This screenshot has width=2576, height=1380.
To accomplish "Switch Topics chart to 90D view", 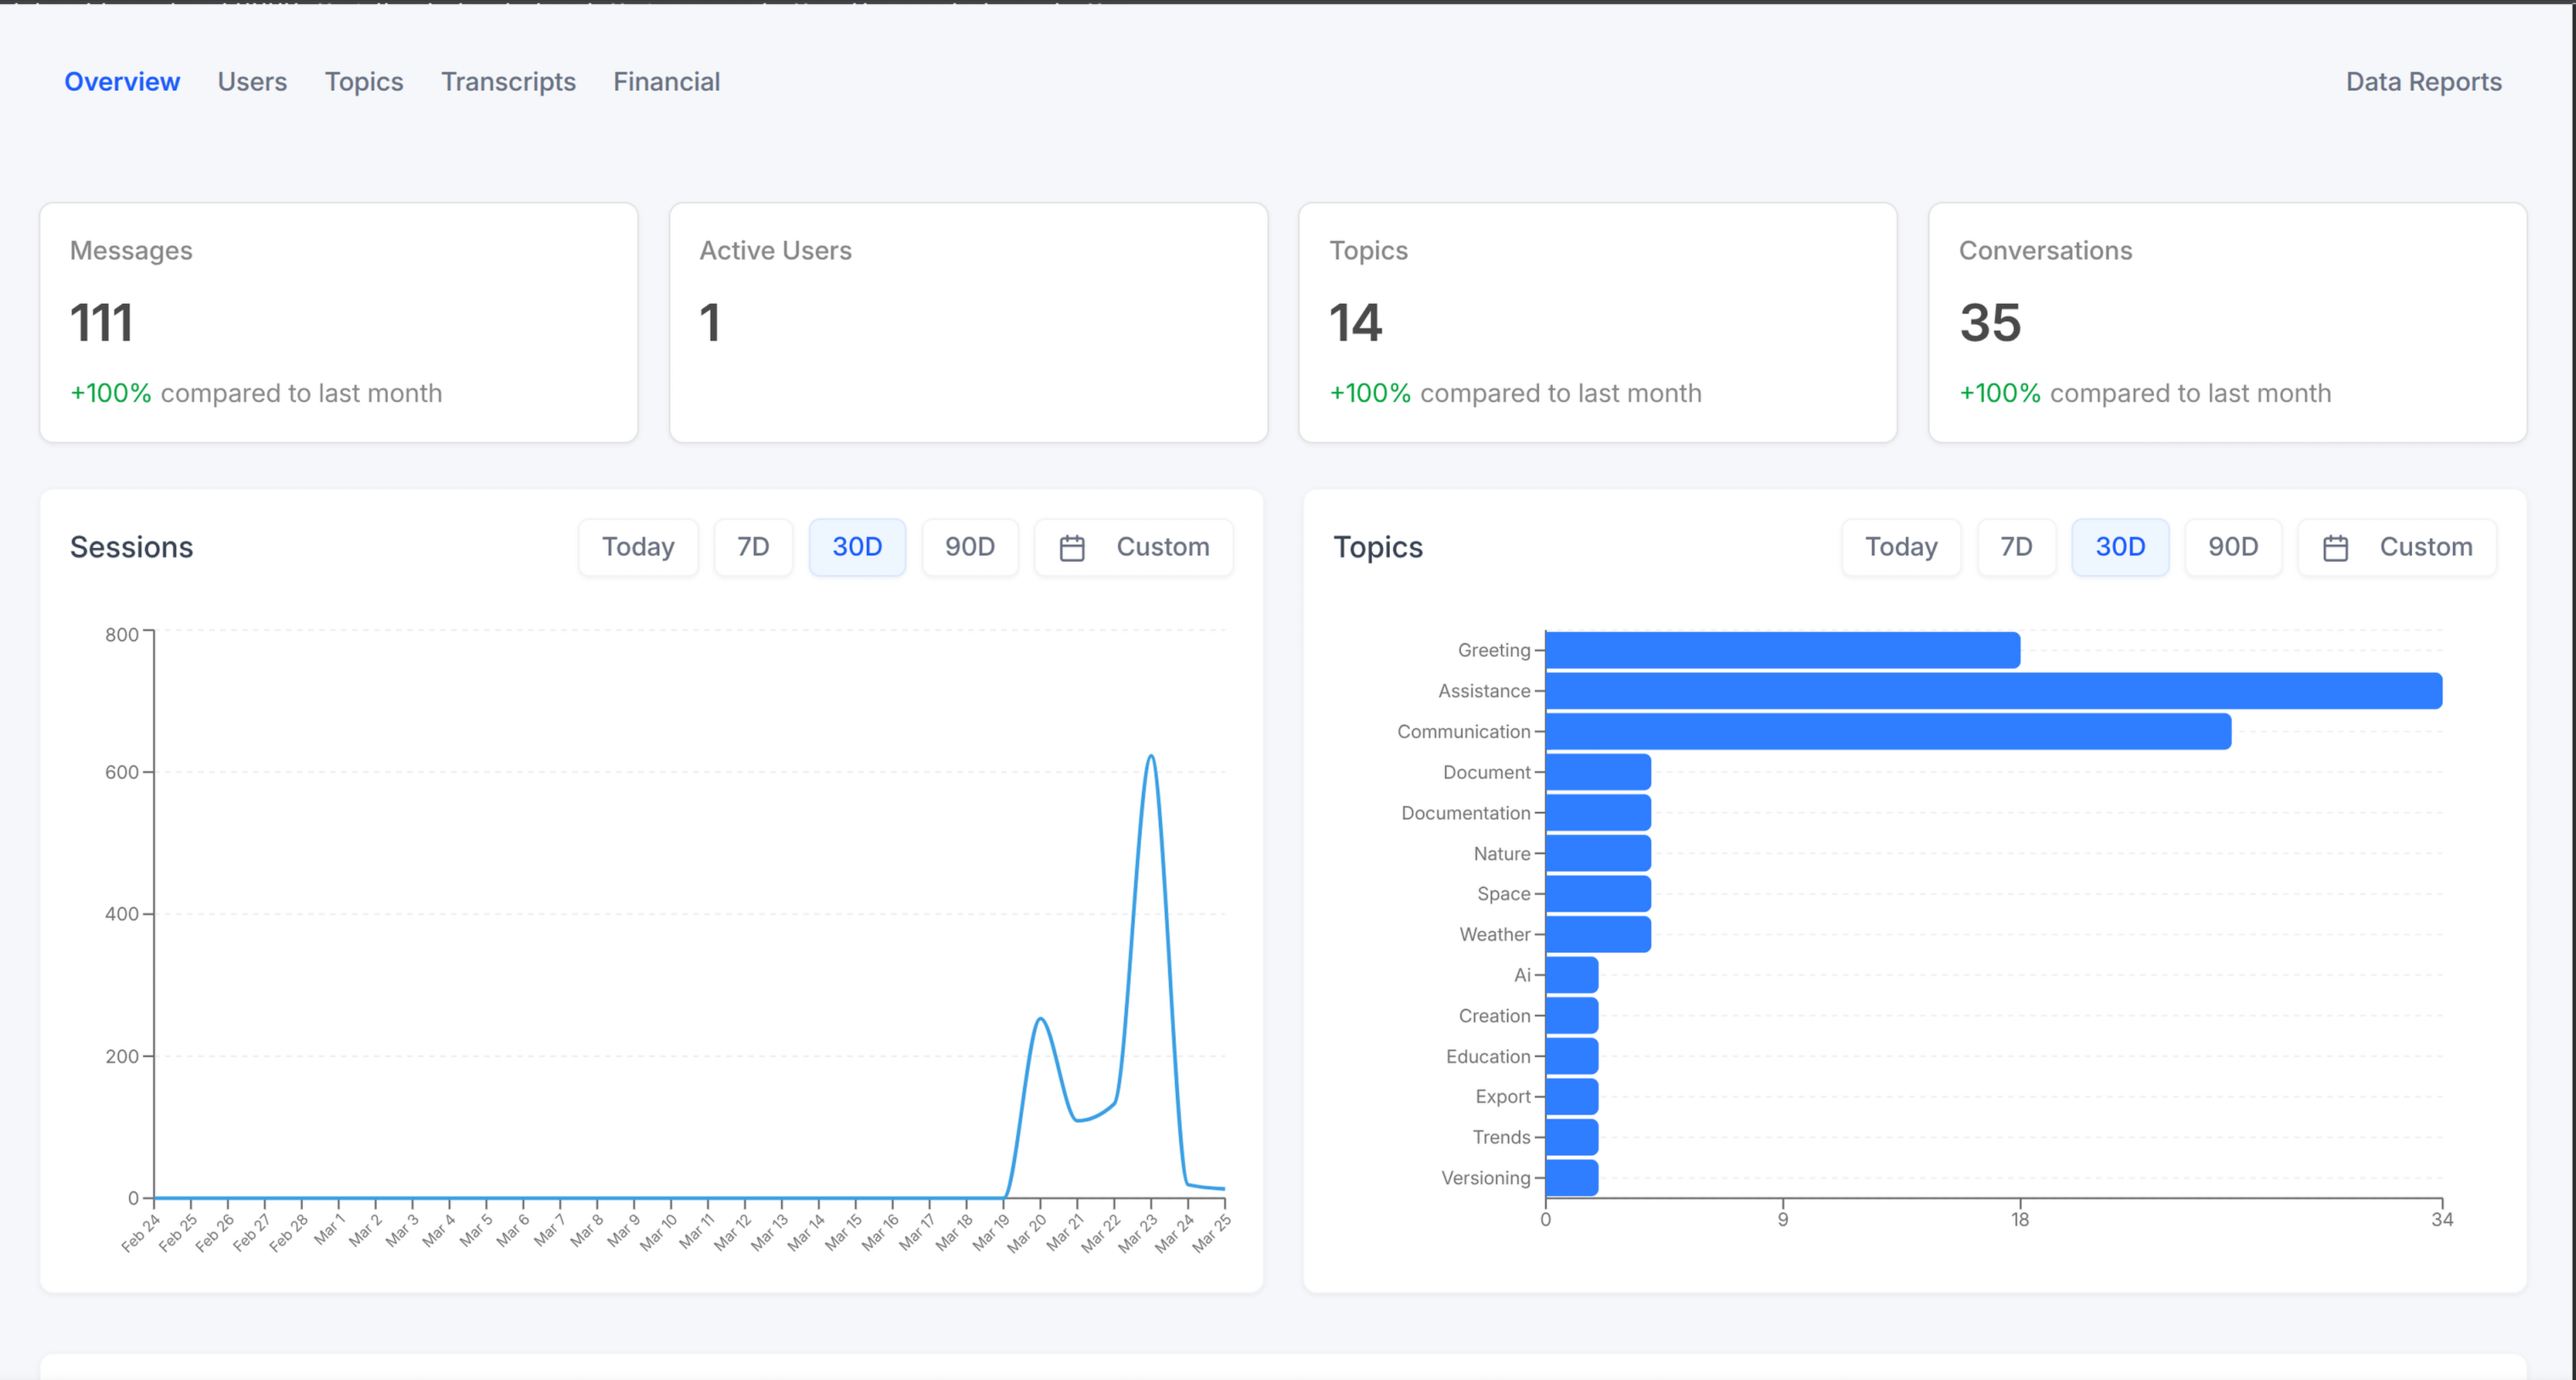I will (2233, 547).
